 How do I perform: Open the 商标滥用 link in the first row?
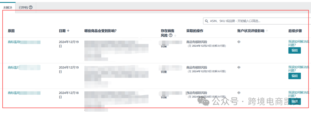pyautogui.click(x=14, y=42)
